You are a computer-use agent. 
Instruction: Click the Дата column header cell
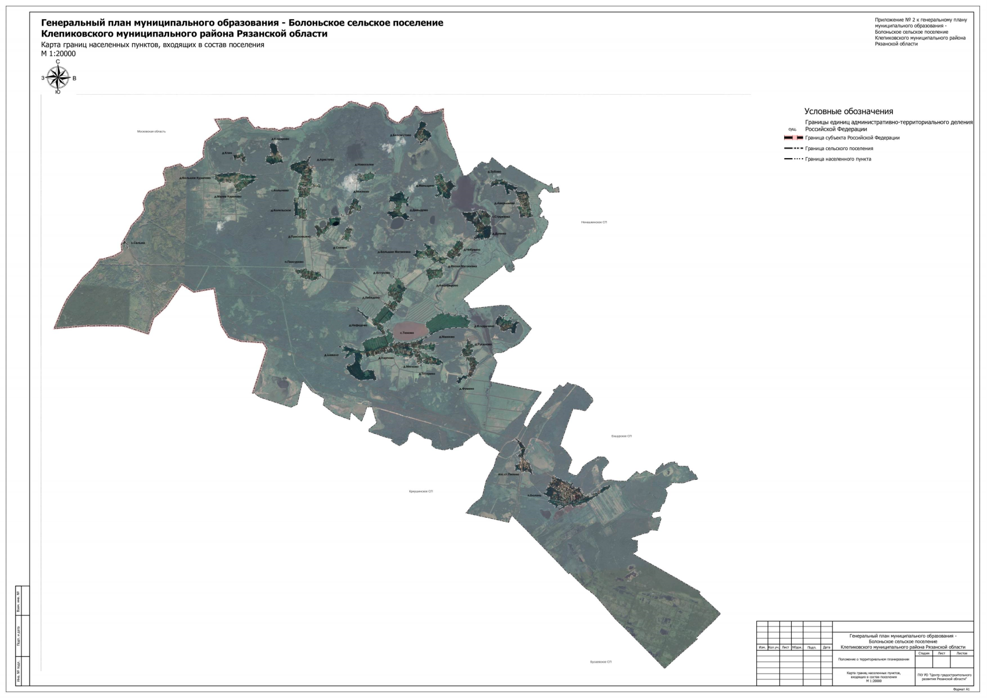[x=827, y=647]
